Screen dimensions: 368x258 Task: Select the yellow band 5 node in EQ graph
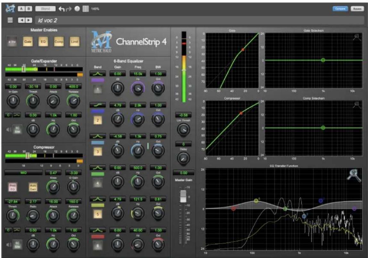(x=256, y=201)
